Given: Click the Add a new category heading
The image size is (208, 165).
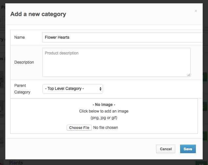Looking at the screenshot, I should tap(38, 14).
